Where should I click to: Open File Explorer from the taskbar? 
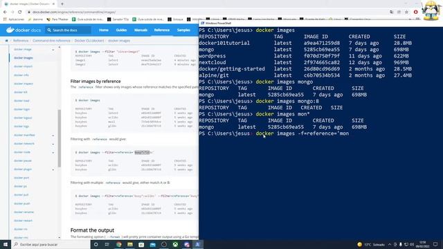pyautogui.click(x=130, y=244)
